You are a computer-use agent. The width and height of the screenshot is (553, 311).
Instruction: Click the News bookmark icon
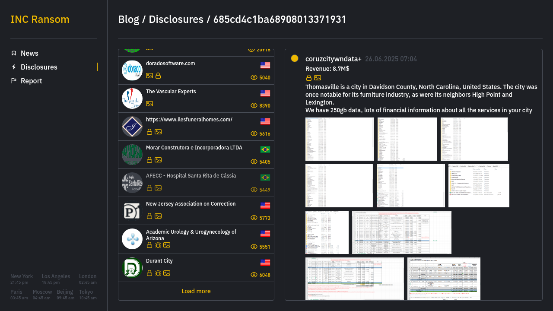(14, 53)
